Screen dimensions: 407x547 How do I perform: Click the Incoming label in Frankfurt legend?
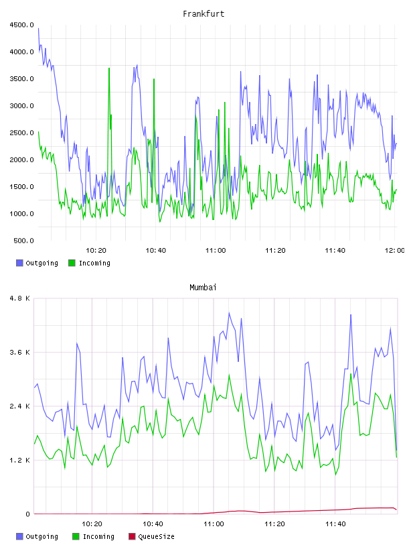pyautogui.click(x=94, y=263)
